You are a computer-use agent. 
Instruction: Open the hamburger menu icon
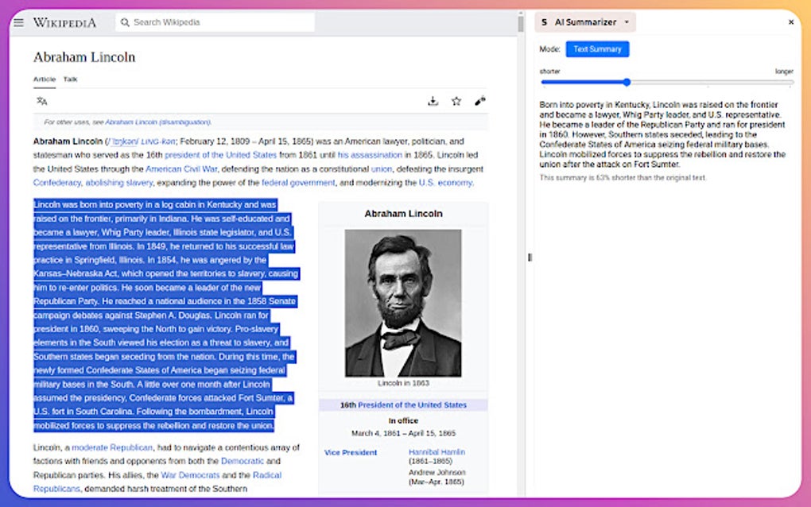tap(17, 22)
